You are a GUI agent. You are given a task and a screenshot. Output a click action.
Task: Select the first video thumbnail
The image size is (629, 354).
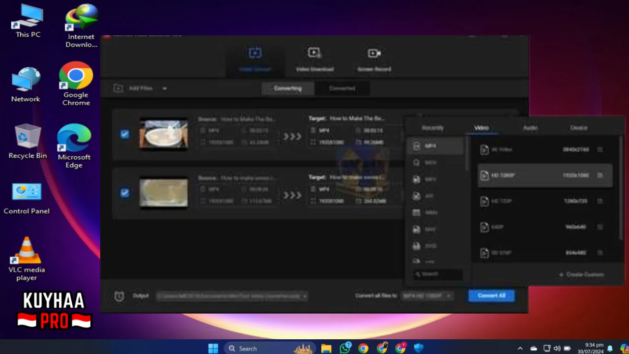click(x=164, y=134)
